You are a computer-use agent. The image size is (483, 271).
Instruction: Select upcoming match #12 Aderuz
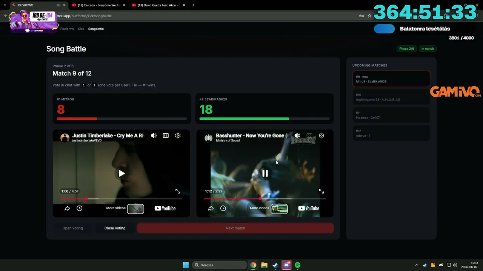click(x=391, y=133)
